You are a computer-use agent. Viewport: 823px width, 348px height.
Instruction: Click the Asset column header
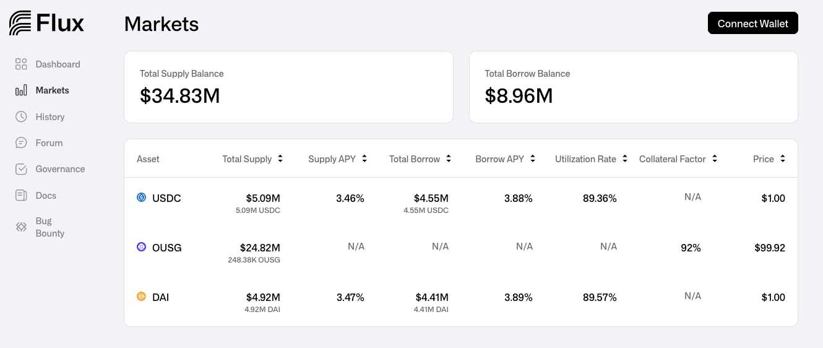pos(148,159)
